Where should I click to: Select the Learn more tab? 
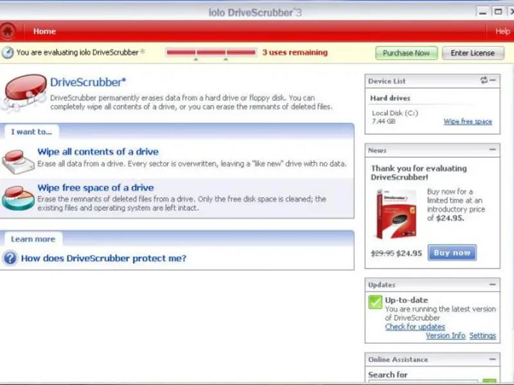33,239
